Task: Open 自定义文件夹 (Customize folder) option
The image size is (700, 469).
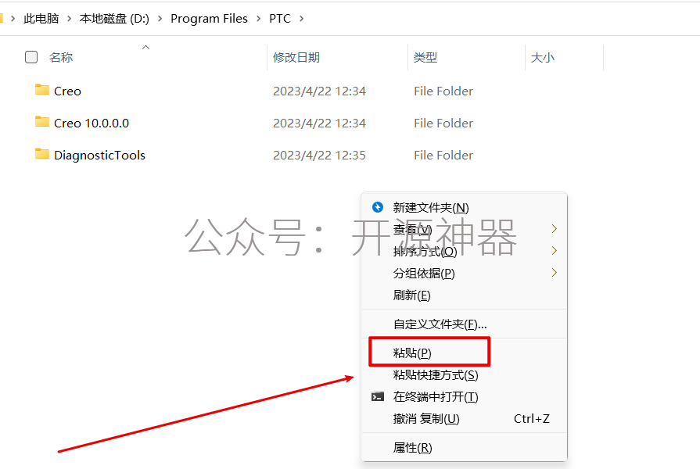Action: click(440, 324)
